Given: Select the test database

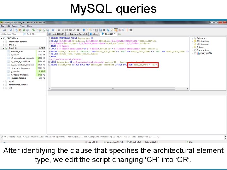Looking at the screenshot, I should 10,88.
